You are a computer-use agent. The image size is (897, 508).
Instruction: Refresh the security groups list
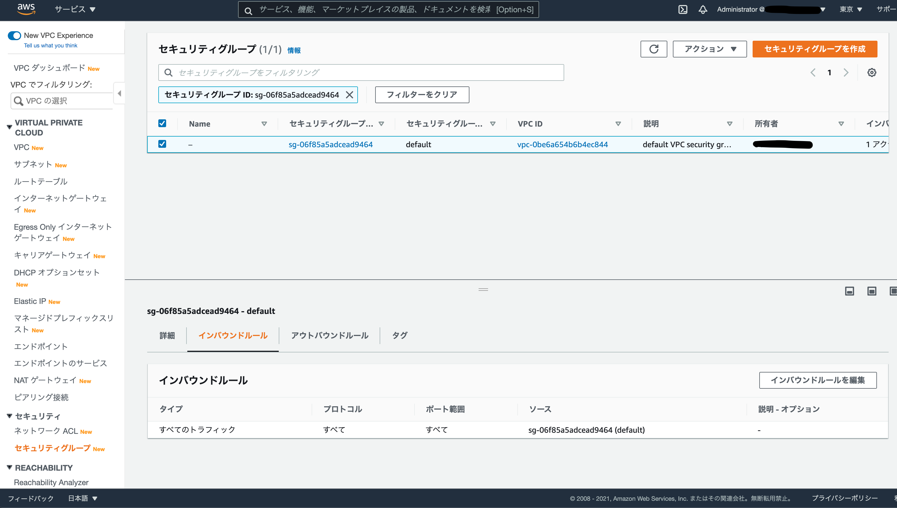click(x=654, y=49)
